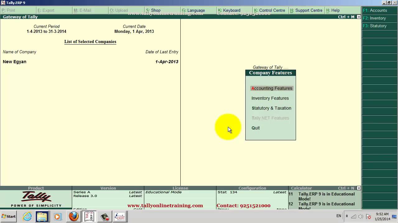This screenshot has height=223, width=398.
Task: Click the Series A version entry
Action: (x=82, y=192)
